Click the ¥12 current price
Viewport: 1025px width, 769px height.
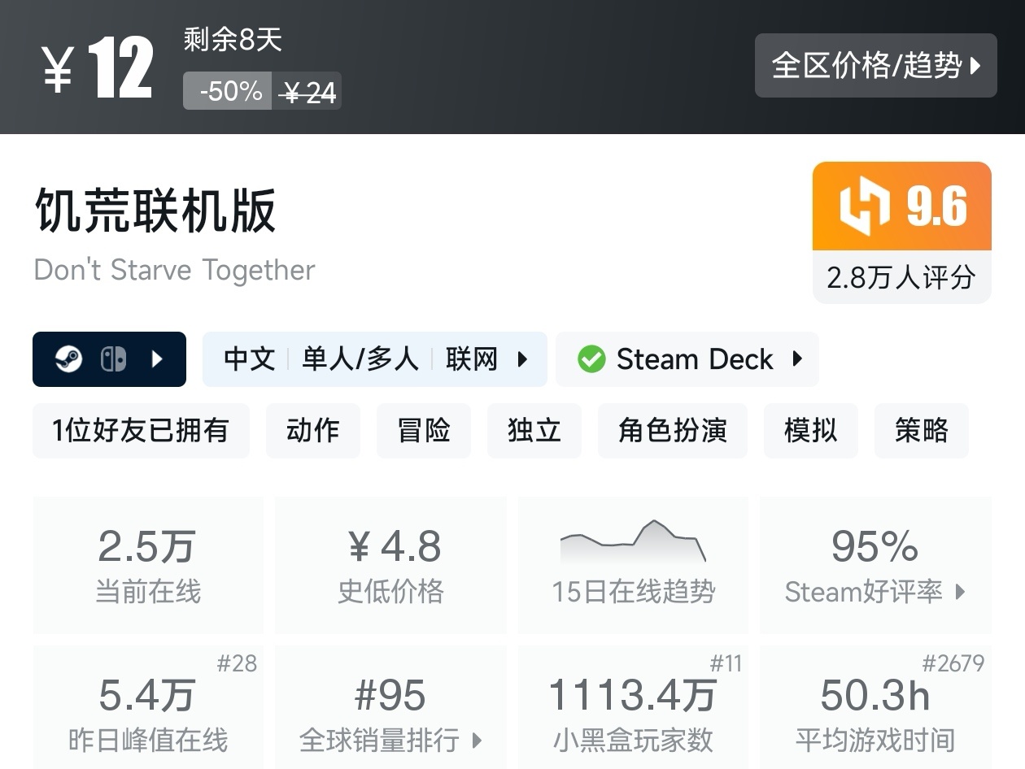click(97, 68)
